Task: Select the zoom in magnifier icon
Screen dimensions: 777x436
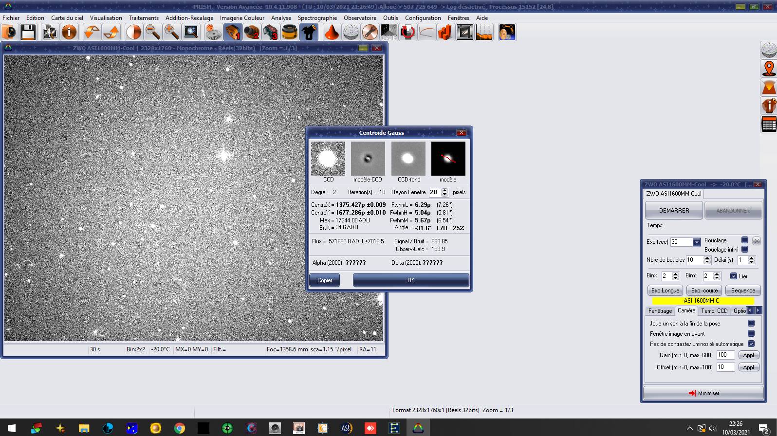Action: pyautogui.click(x=171, y=33)
